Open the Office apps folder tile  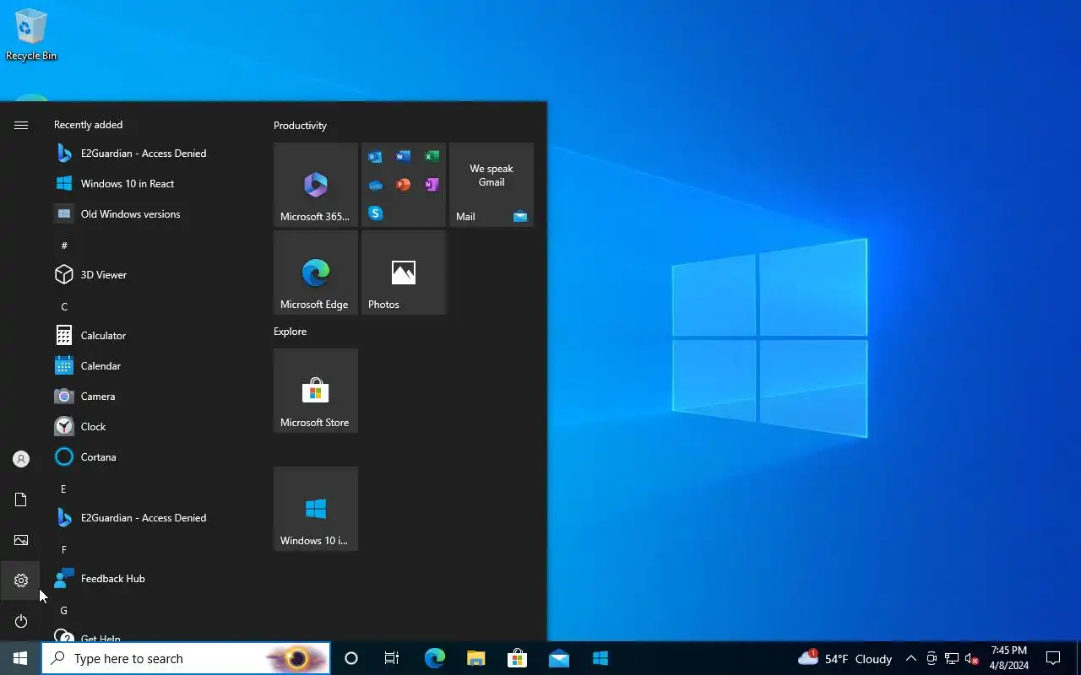[404, 185]
